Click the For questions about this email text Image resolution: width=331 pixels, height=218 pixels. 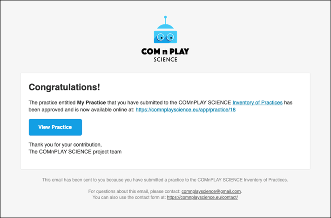135,191
